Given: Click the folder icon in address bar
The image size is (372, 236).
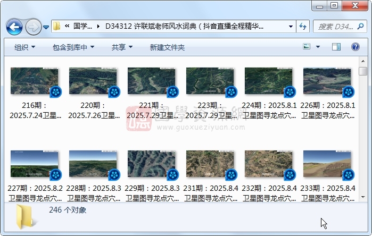Looking at the screenshot, I should [57, 26].
